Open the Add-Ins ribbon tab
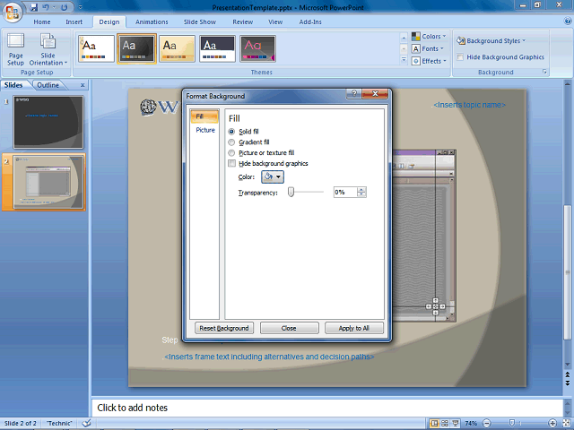The image size is (574, 430). pos(310,21)
